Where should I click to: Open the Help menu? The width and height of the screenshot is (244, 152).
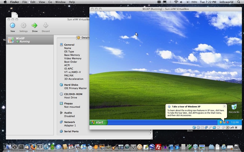point(72,2)
